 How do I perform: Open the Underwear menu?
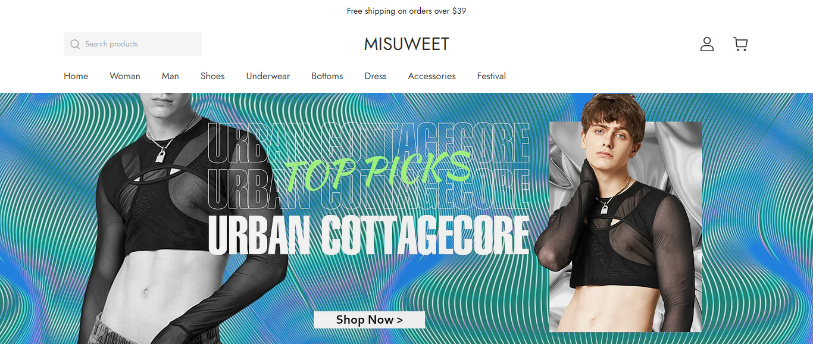point(268,76)
